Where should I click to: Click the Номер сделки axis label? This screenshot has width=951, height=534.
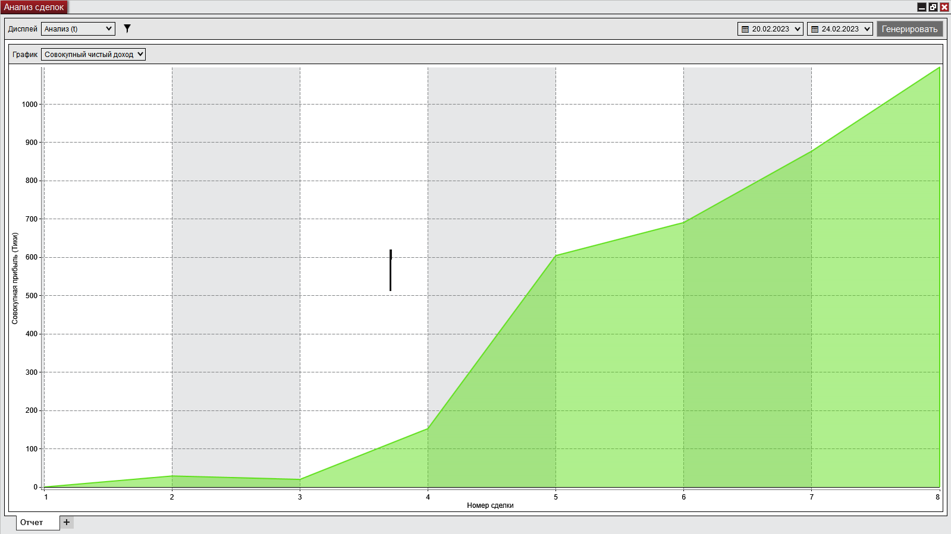[490, 505]
